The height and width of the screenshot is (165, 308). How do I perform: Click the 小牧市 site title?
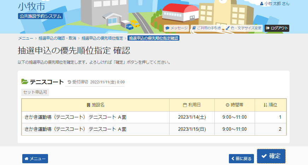pyautogui.click(x=32, y=6)
